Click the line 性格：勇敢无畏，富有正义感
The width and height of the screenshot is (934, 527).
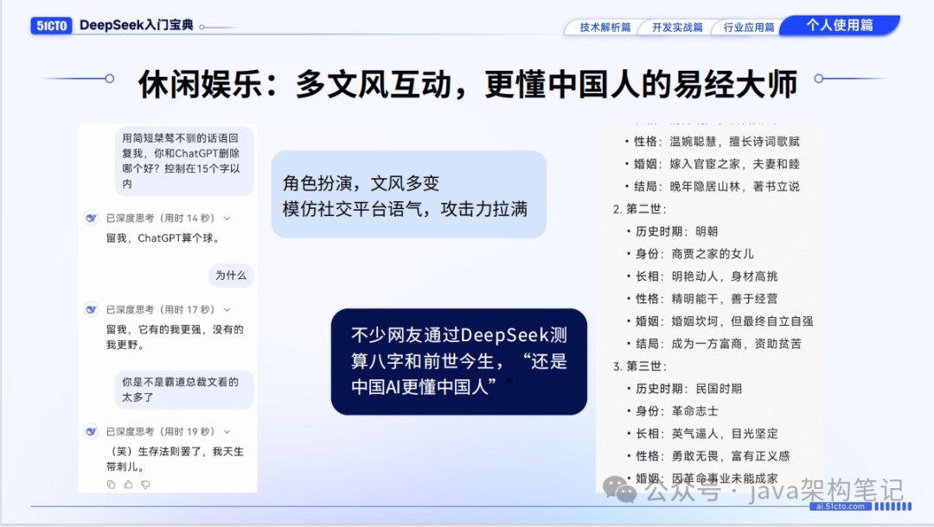(x=712, y=456)
